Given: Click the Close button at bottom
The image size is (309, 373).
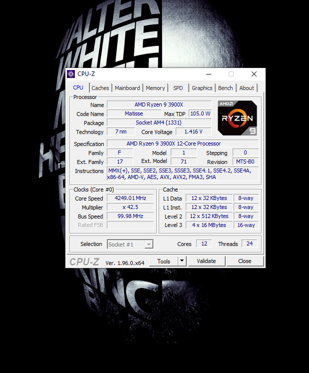Looking at the screenshot, I should pyautogui.click(x=245, y=261).
